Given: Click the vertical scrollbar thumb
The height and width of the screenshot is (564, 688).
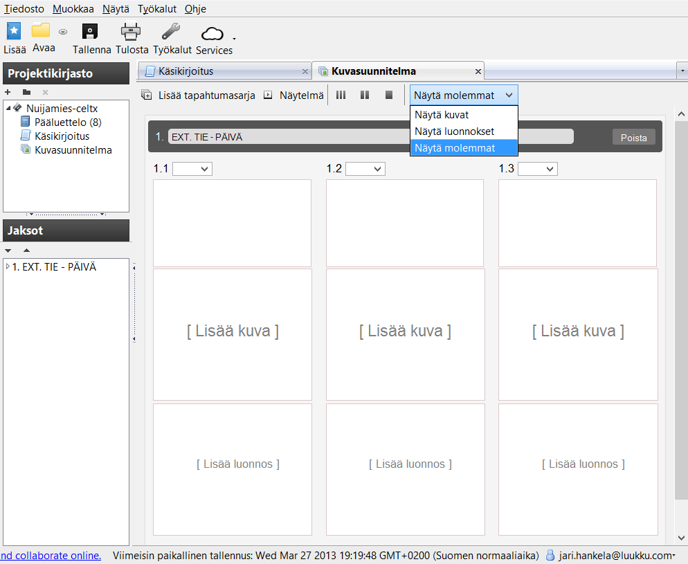Looking at the screenshot, I should (681, 310).
